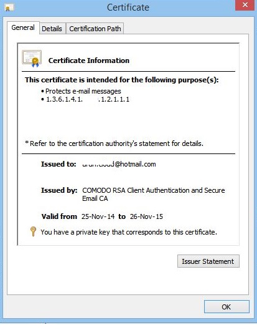
Task: Click the certificate ribbon icon
Action: pos(32,59)
